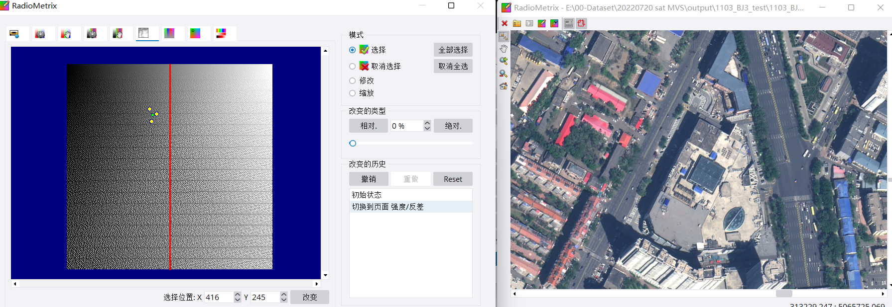Open the RGB stripes with hand tab

(x=66, y=34)
